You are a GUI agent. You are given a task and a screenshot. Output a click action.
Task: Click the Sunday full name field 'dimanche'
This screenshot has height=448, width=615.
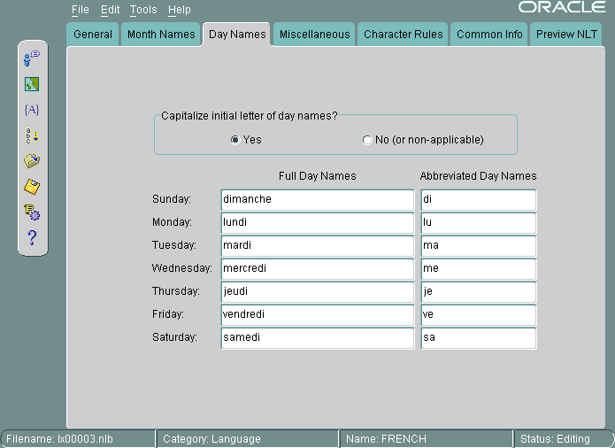pos(317,200)
